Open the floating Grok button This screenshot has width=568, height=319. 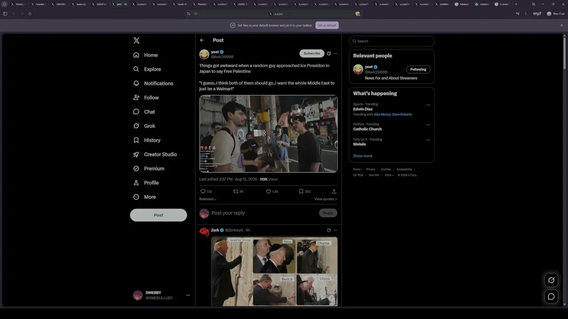(x=551, y=280)
